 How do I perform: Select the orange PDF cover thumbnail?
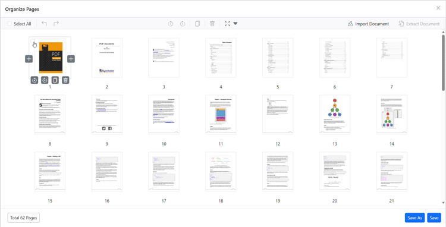[x=51, y=58]
